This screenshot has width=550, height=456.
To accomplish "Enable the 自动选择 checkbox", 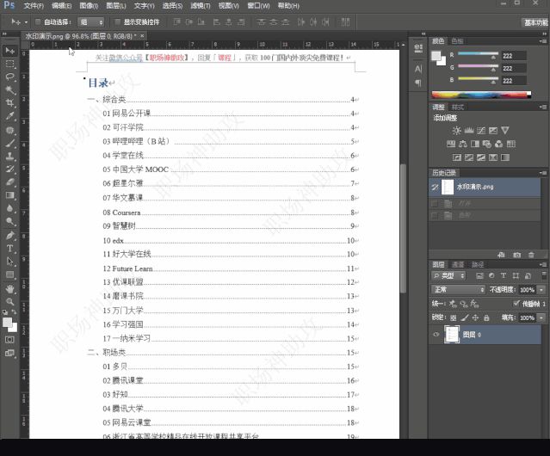I will (38, 22).
